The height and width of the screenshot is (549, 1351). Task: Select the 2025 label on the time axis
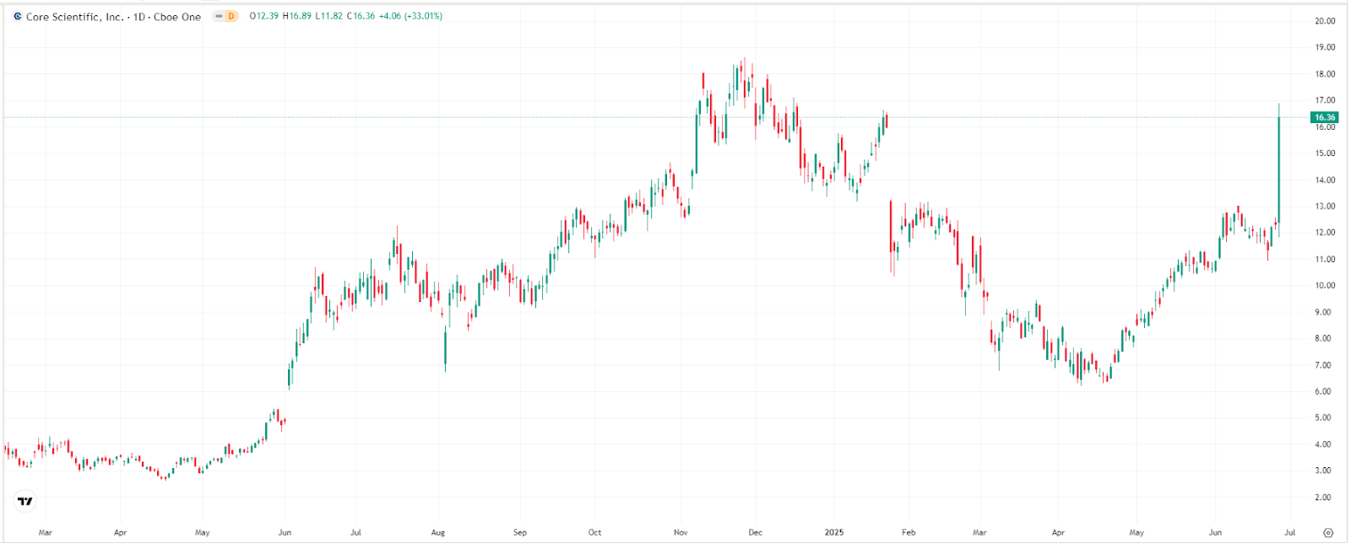pos(836,533)
